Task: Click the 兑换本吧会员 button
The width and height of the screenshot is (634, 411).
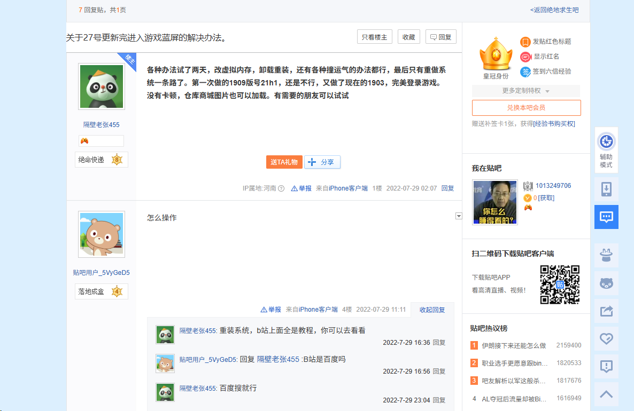Action: [526, 108]
